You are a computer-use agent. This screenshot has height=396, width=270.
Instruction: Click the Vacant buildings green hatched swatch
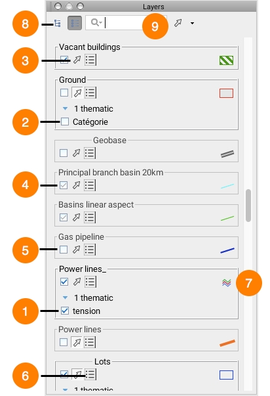tap(226, 60)
